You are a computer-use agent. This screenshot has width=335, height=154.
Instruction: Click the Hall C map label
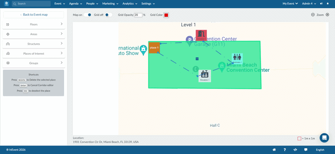point(215,126)
